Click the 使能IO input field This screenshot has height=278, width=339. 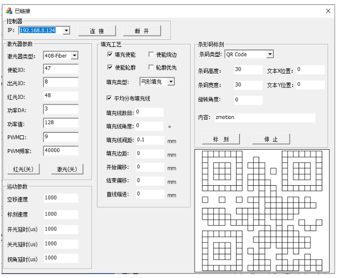pos(61,69)
